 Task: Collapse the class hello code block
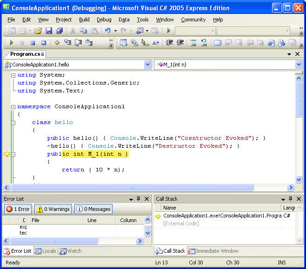pos(13,122)
